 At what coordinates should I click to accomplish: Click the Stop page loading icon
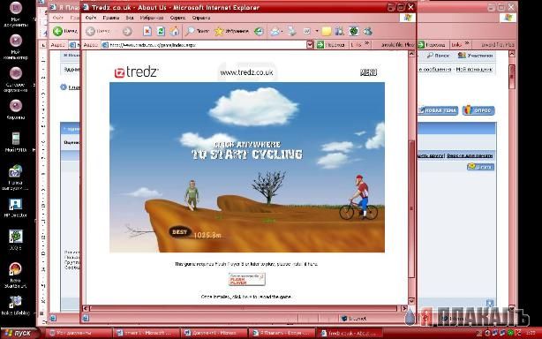pyautogui.click(x=147, y=32)
